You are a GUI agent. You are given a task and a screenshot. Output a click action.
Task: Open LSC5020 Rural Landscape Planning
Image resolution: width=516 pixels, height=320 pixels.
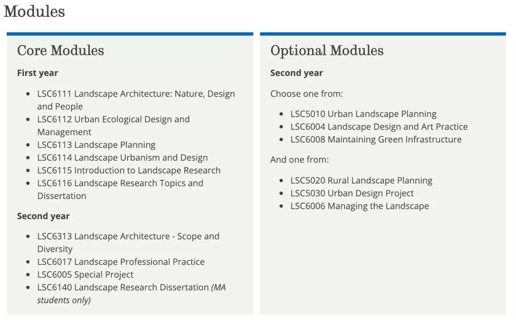361,181
